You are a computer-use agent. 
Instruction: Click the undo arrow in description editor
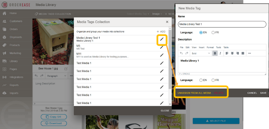click(x=181, y=53)
